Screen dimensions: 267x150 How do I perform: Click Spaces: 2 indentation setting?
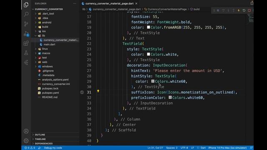pyautogui.click(x=171, y=148)
